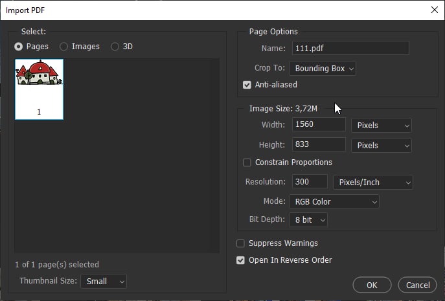Viewport: 445px width, 301px height.
Task: Edit the Name field 111.pdf
Action: [350, 48]
